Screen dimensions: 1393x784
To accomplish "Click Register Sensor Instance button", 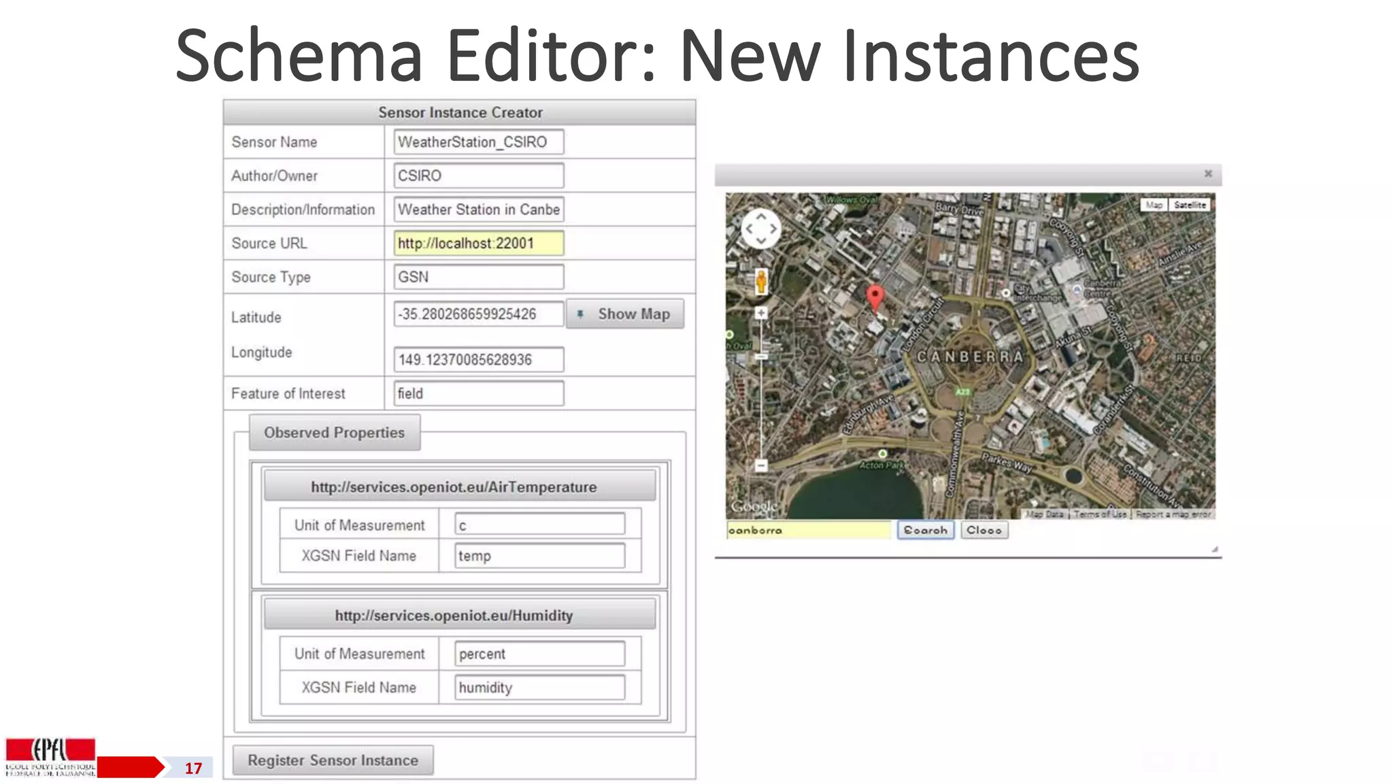I will click(x=333, y=760).
